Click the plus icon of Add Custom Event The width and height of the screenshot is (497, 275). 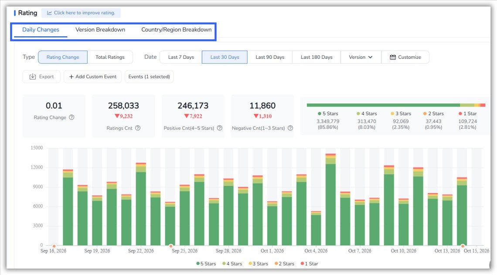[71, 77]
